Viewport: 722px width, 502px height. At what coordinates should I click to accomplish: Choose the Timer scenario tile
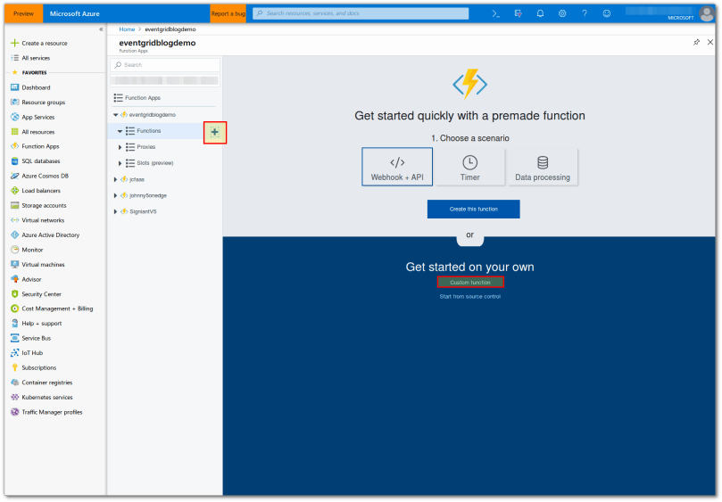469,167
